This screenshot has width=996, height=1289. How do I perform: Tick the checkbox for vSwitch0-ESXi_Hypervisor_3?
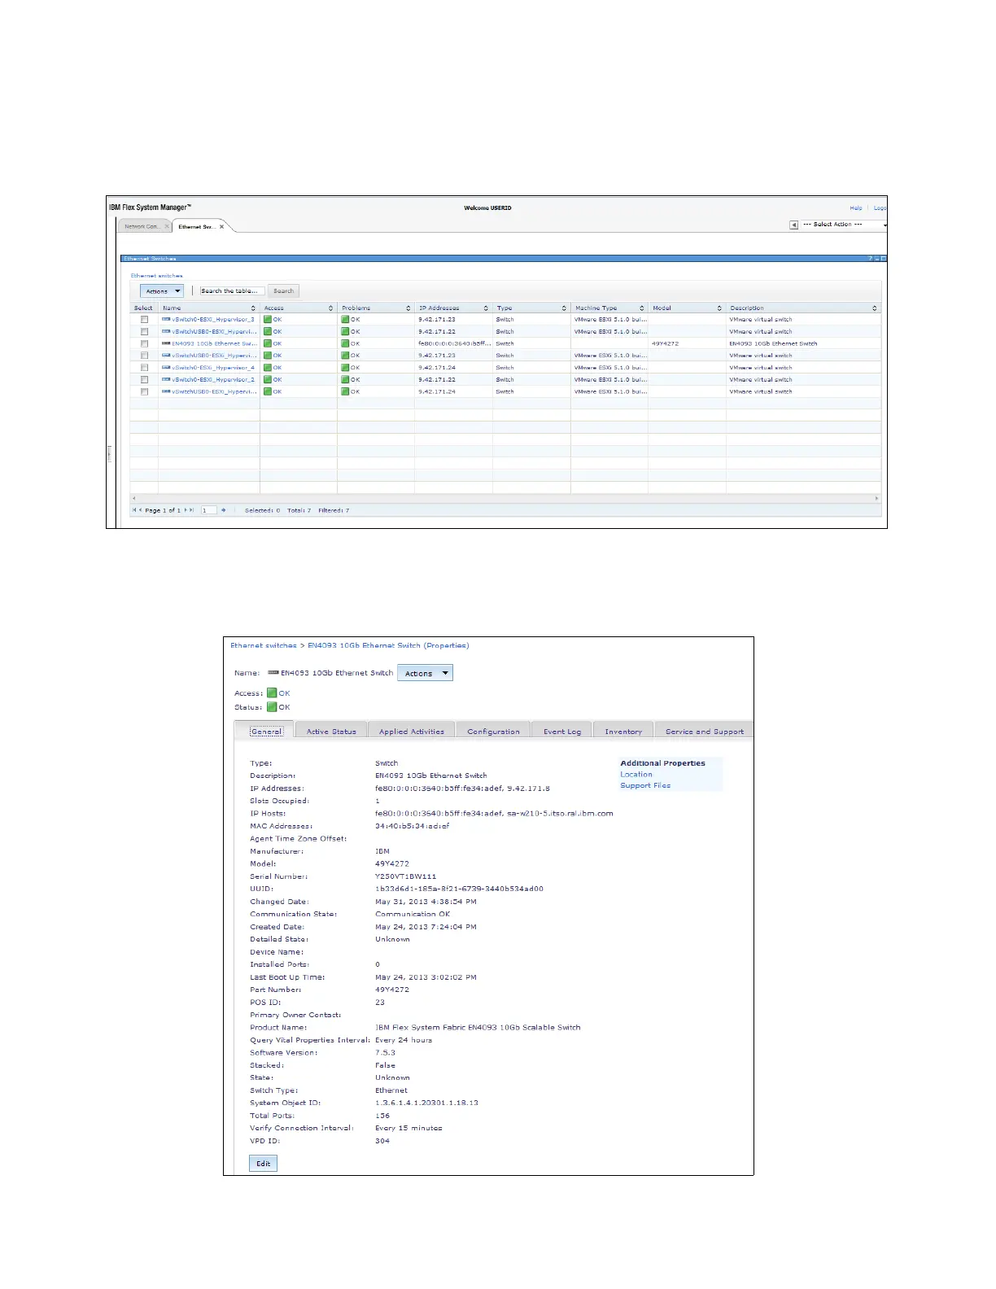pos(144,320)
